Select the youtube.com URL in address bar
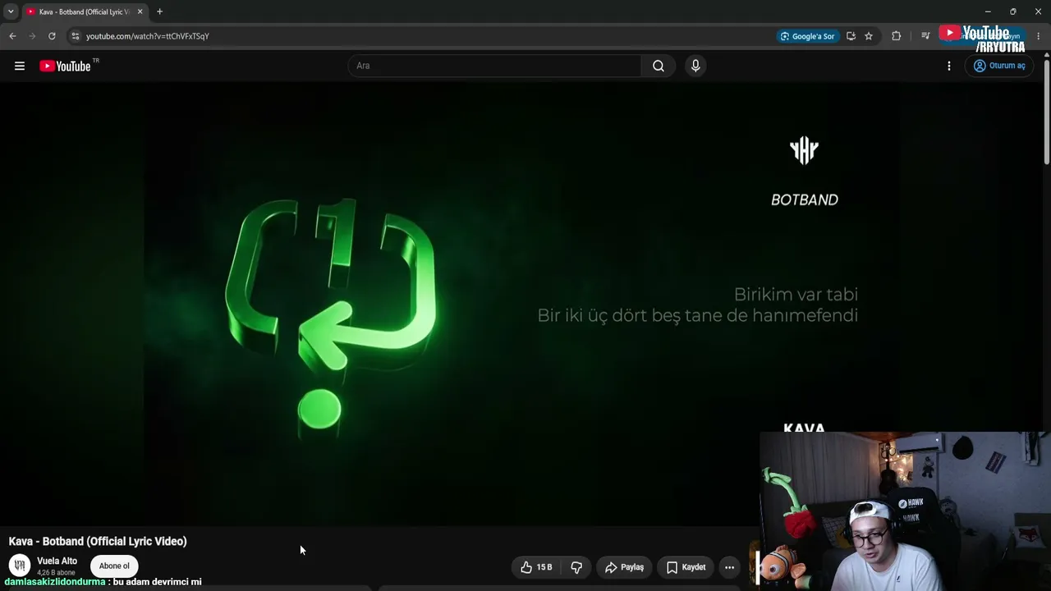The width and height of the screenshot is (1051, 591). point(148,36)
